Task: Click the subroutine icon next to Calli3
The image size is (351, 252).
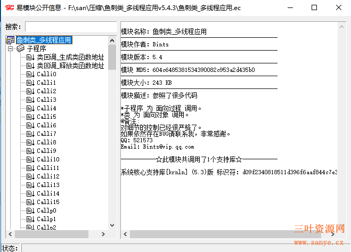Action: [30, 100]
